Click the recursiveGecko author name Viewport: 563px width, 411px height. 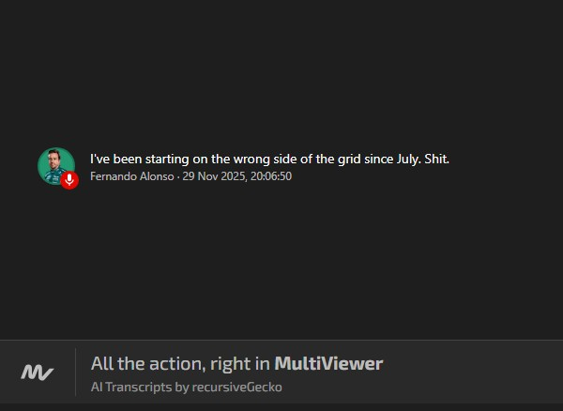click(237, 387)
